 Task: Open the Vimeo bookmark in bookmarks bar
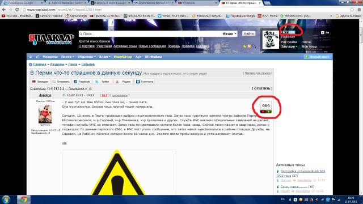(x=173, y=16)
